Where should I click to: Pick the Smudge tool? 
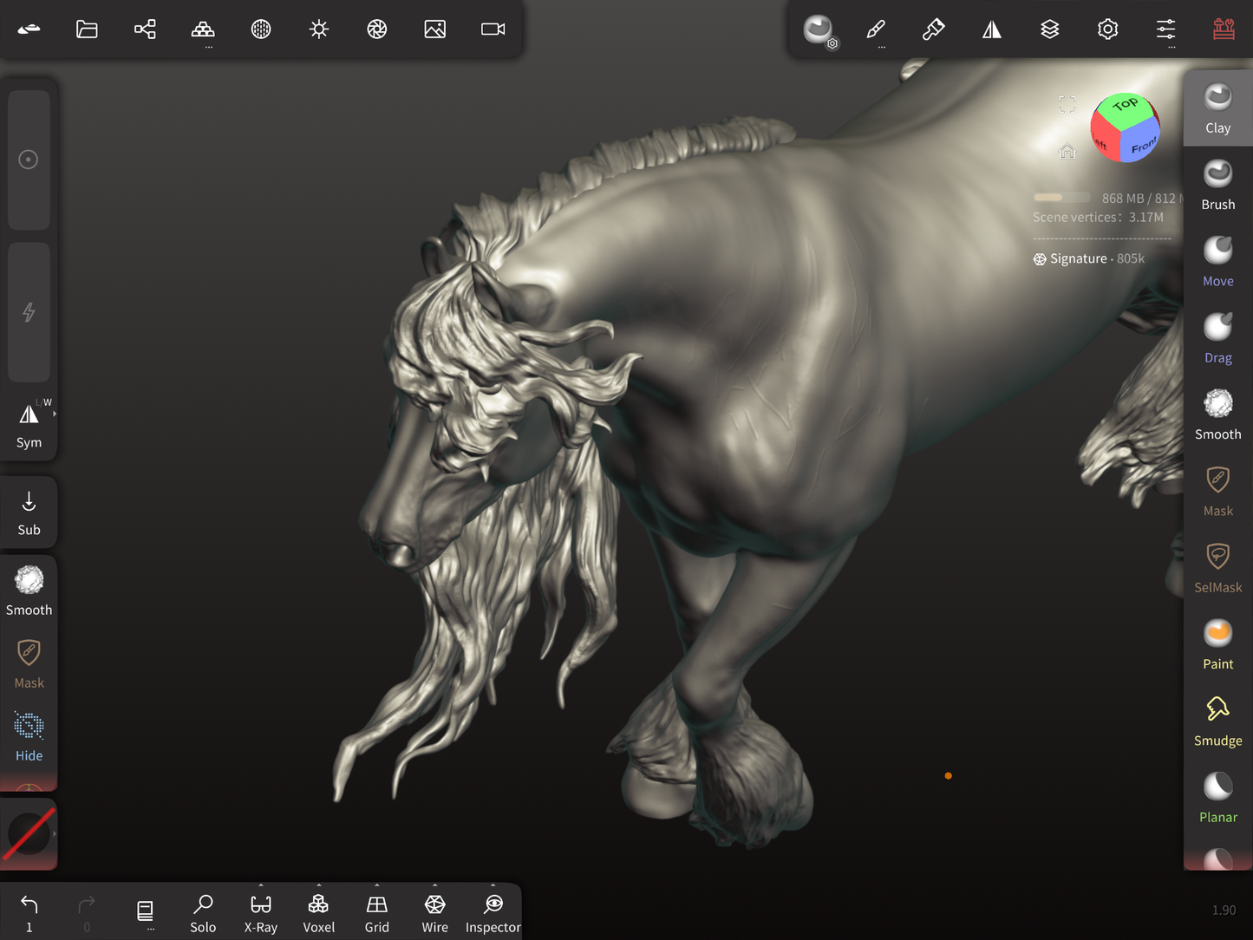pyautogui.click(x=1217, y=721)
